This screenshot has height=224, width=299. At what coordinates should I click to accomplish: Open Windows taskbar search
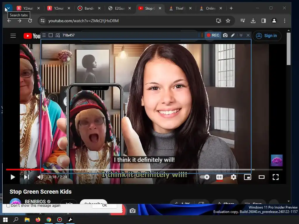coord(16,220)
